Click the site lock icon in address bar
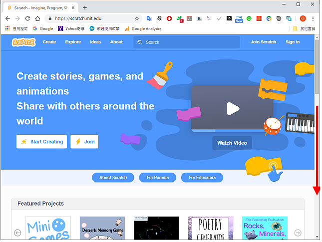 (50, 18)
